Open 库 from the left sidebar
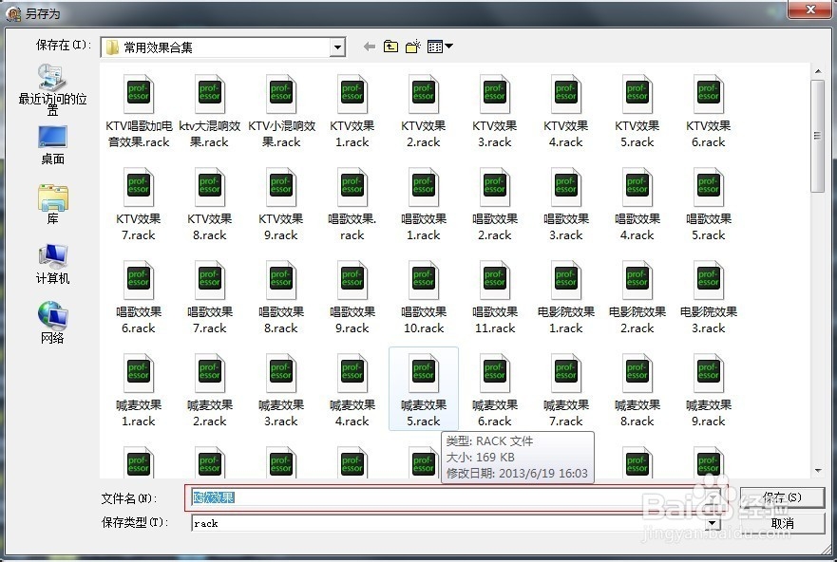Screen dimensions: 837x562 pyautogui.click(x=51, y=199)
